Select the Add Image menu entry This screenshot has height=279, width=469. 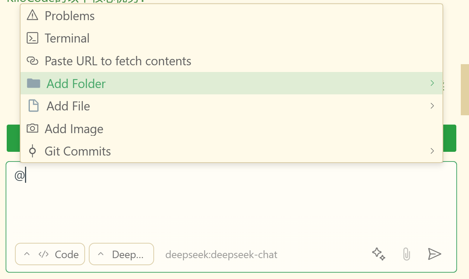(231, 129)
